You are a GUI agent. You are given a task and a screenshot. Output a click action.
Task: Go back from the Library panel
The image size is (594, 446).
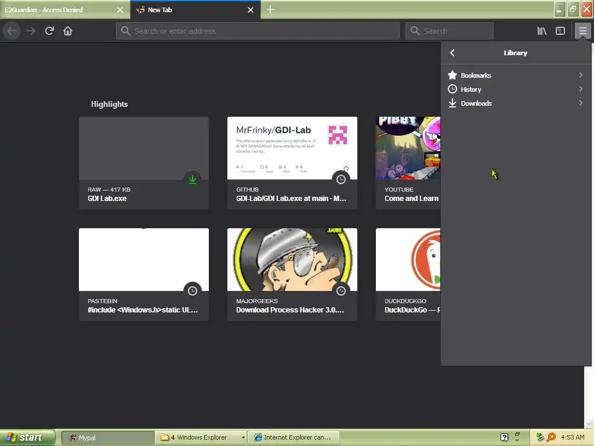tap(452, 53)
